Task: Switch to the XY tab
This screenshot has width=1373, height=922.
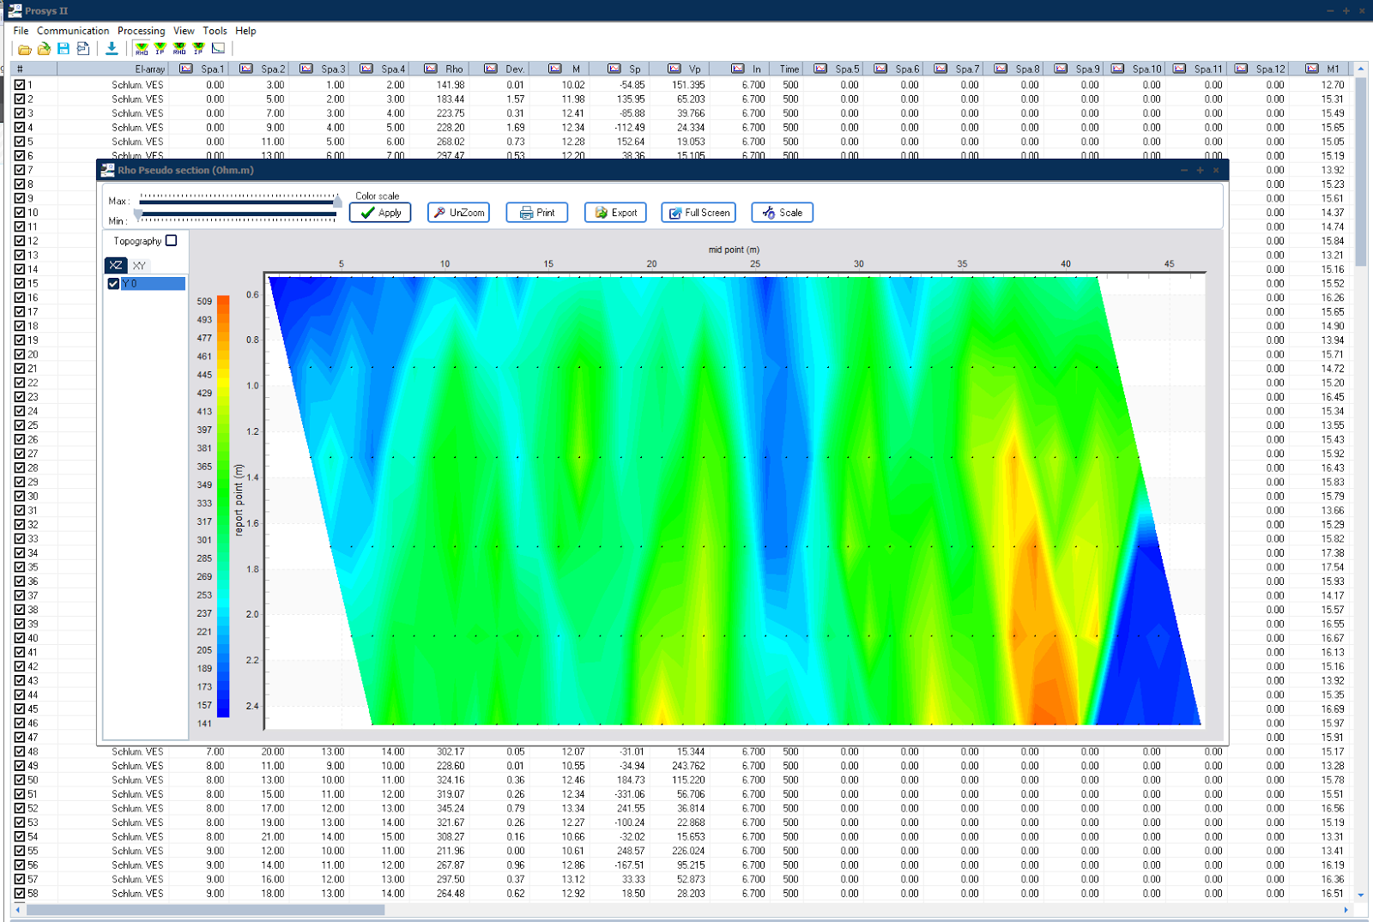Action: coord(139,266)
